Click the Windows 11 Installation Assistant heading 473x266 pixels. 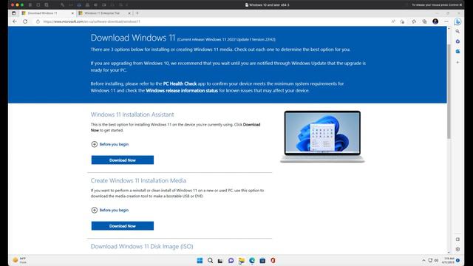[x=132, y=115]
